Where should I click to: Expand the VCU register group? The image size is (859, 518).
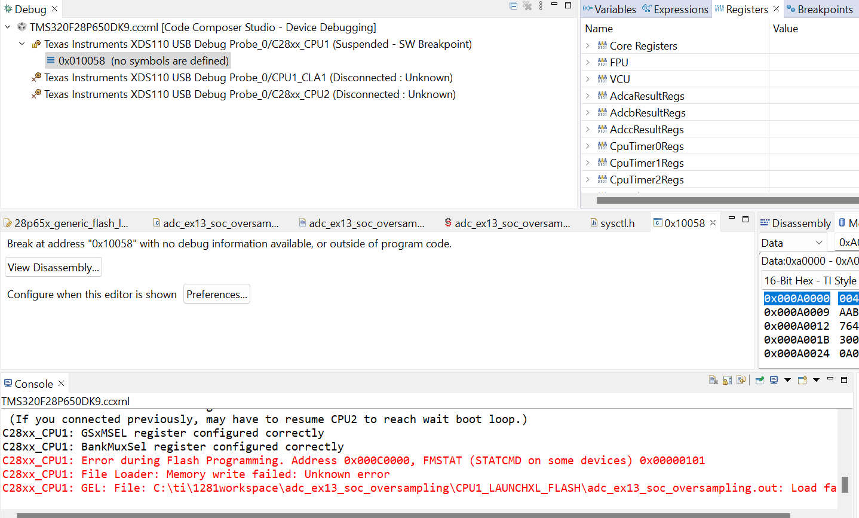pyautogui.click(x=588, y=79)
